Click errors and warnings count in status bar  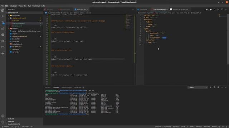[18, 127]
